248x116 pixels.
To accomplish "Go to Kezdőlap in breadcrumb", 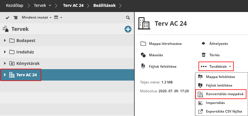I will click(x=15, y=5).
